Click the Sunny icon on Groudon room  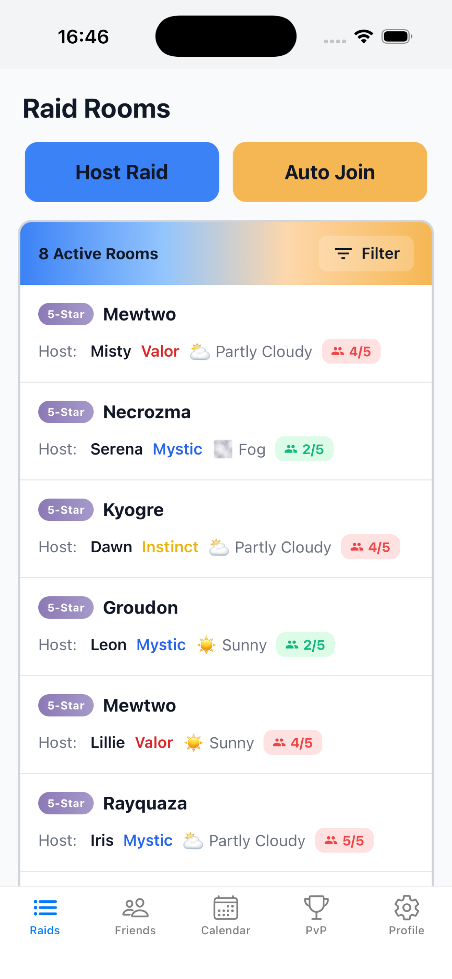tap(206, 645)
